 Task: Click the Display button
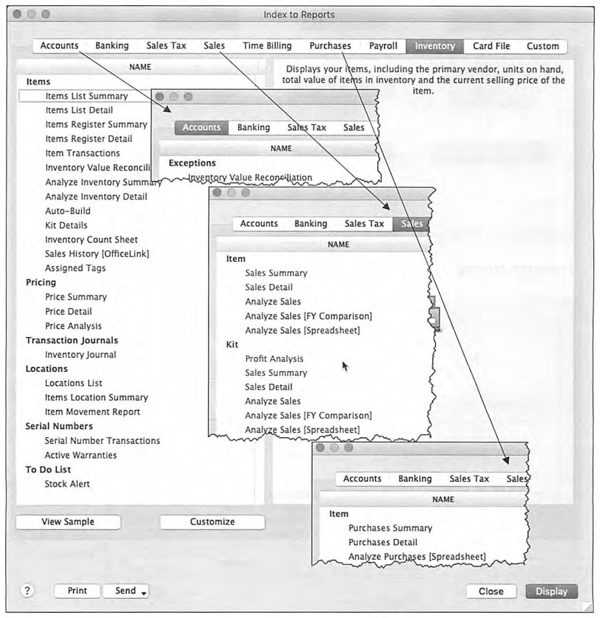pos(551,591)
